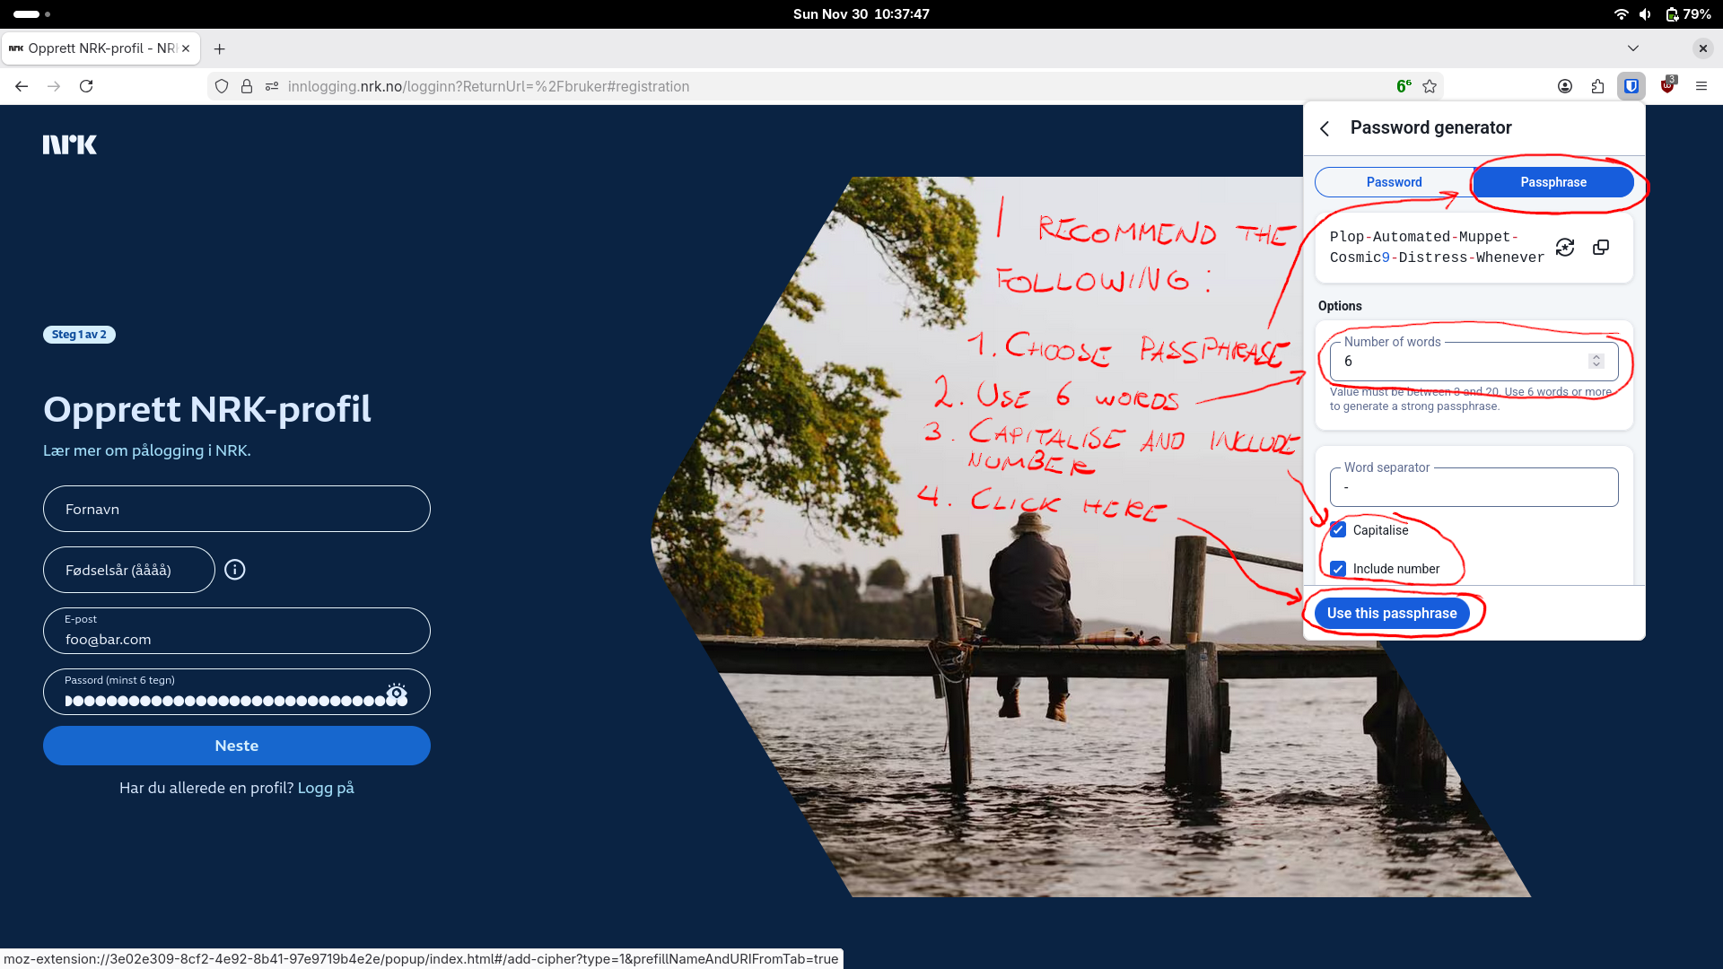Click the Fornavn input field
The image size is (1723, 969).
[x=237, y=509]
